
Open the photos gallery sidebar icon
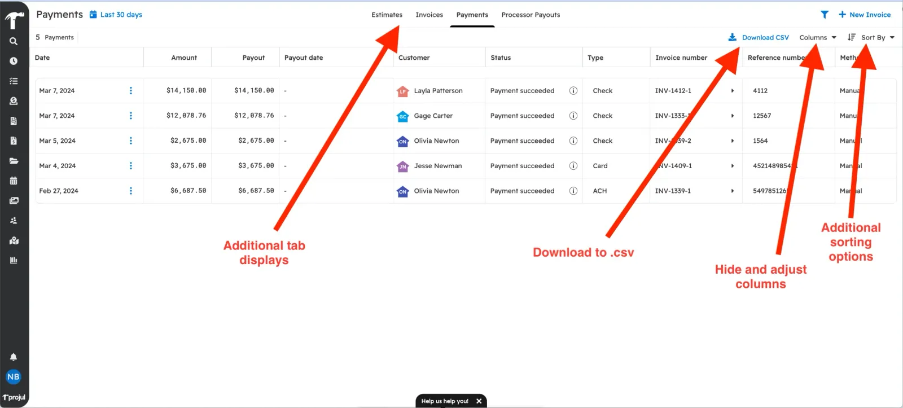(14, 200)
